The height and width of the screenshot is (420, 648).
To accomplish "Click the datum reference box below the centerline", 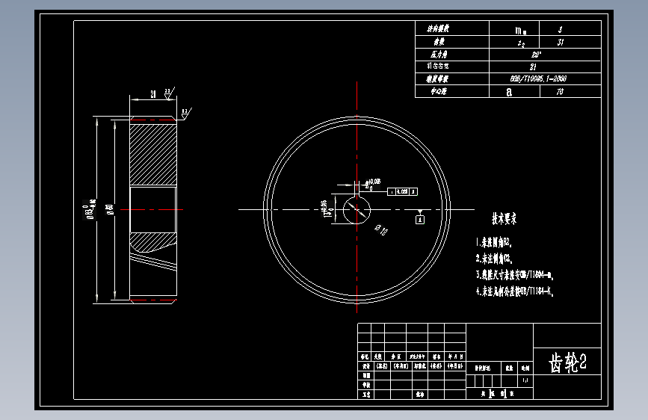I will click(419, 220).
